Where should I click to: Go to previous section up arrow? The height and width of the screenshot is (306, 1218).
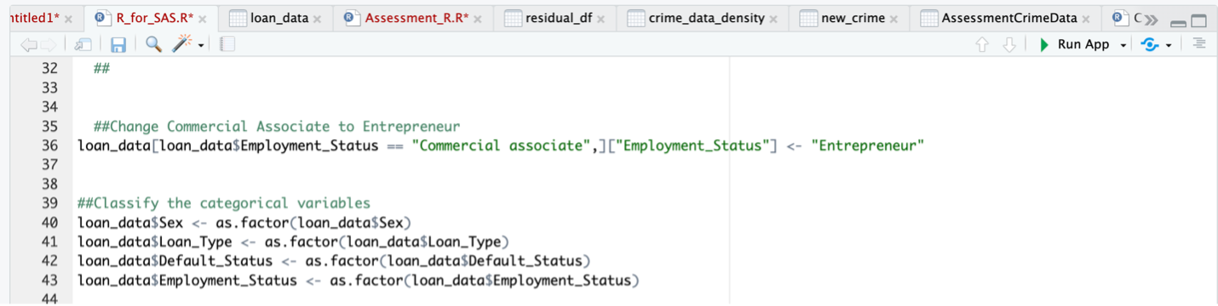point(982,44)
